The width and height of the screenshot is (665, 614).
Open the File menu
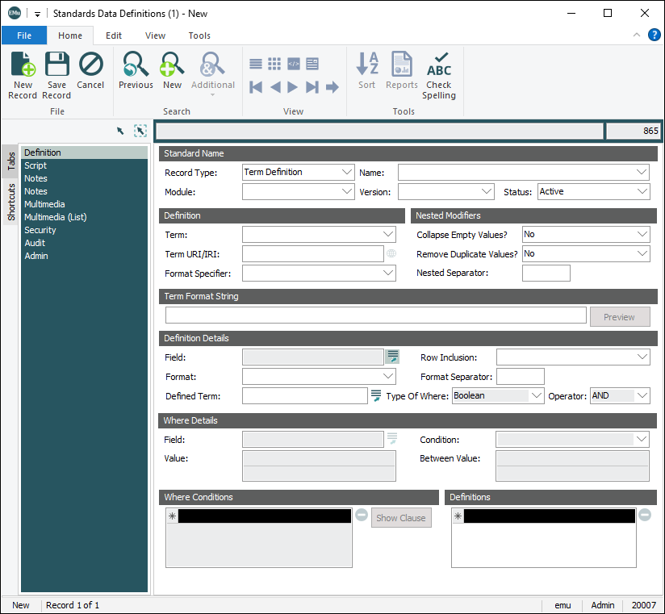click(x=24, y=36)
